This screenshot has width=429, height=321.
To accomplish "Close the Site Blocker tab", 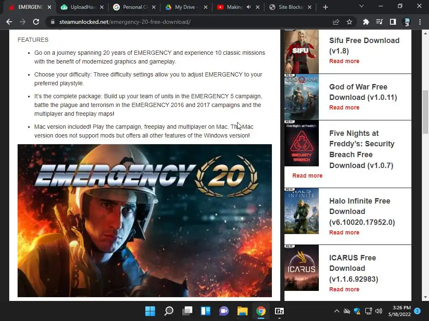I will 310,7.
